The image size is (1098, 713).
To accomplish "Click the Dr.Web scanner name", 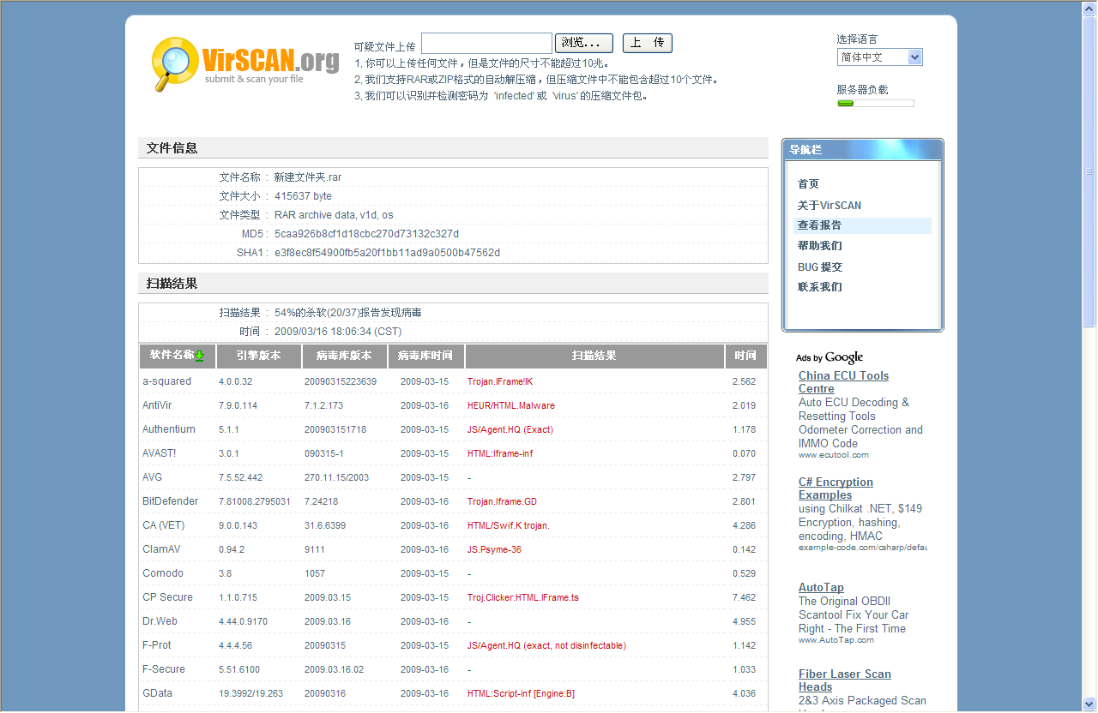I will coord(160,621).
